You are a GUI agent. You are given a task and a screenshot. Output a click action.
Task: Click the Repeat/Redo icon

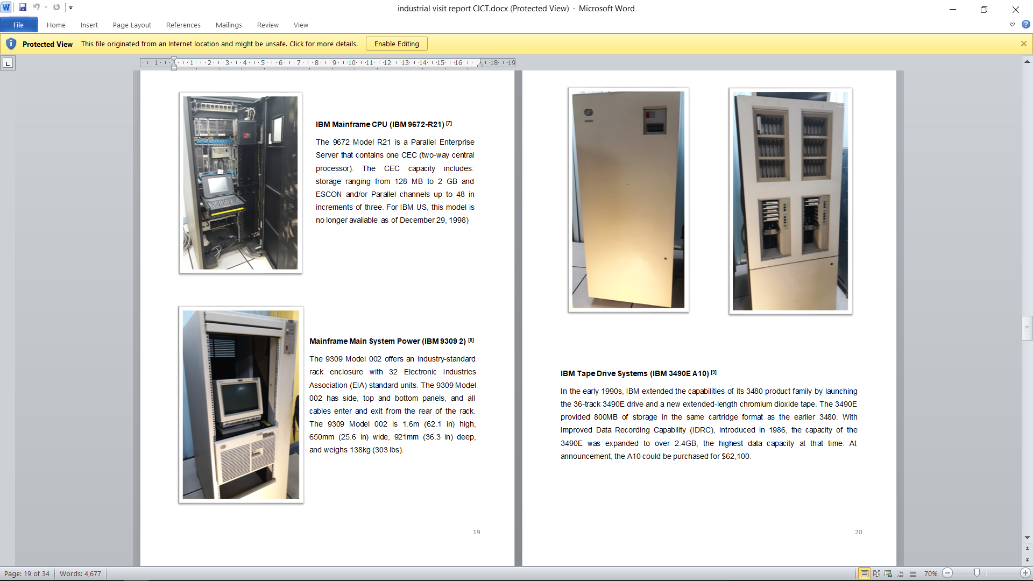pos(56,8)
